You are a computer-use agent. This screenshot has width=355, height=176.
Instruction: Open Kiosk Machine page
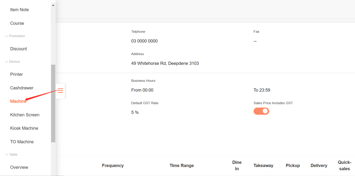click(x=24, y=128)
